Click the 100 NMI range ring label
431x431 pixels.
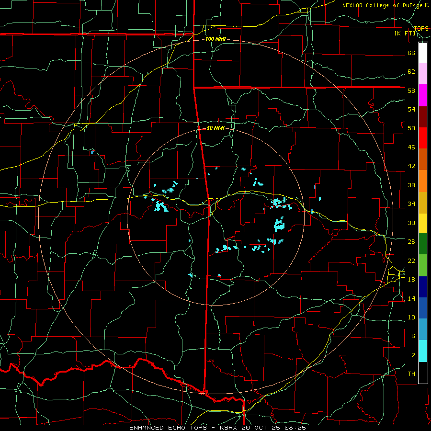point(215,39)
